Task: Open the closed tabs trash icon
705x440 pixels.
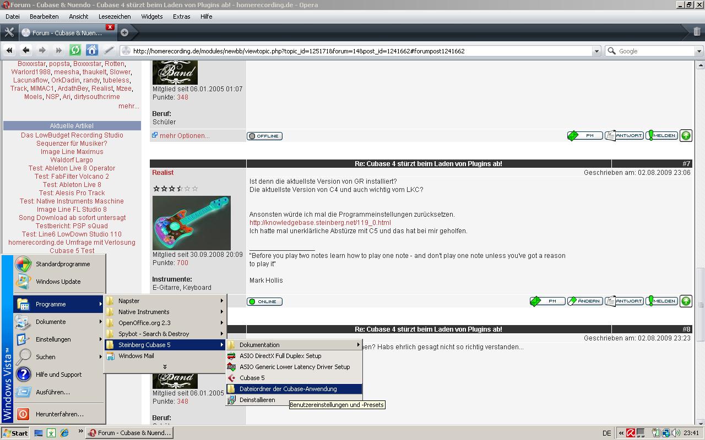Action: coord(697,32)
